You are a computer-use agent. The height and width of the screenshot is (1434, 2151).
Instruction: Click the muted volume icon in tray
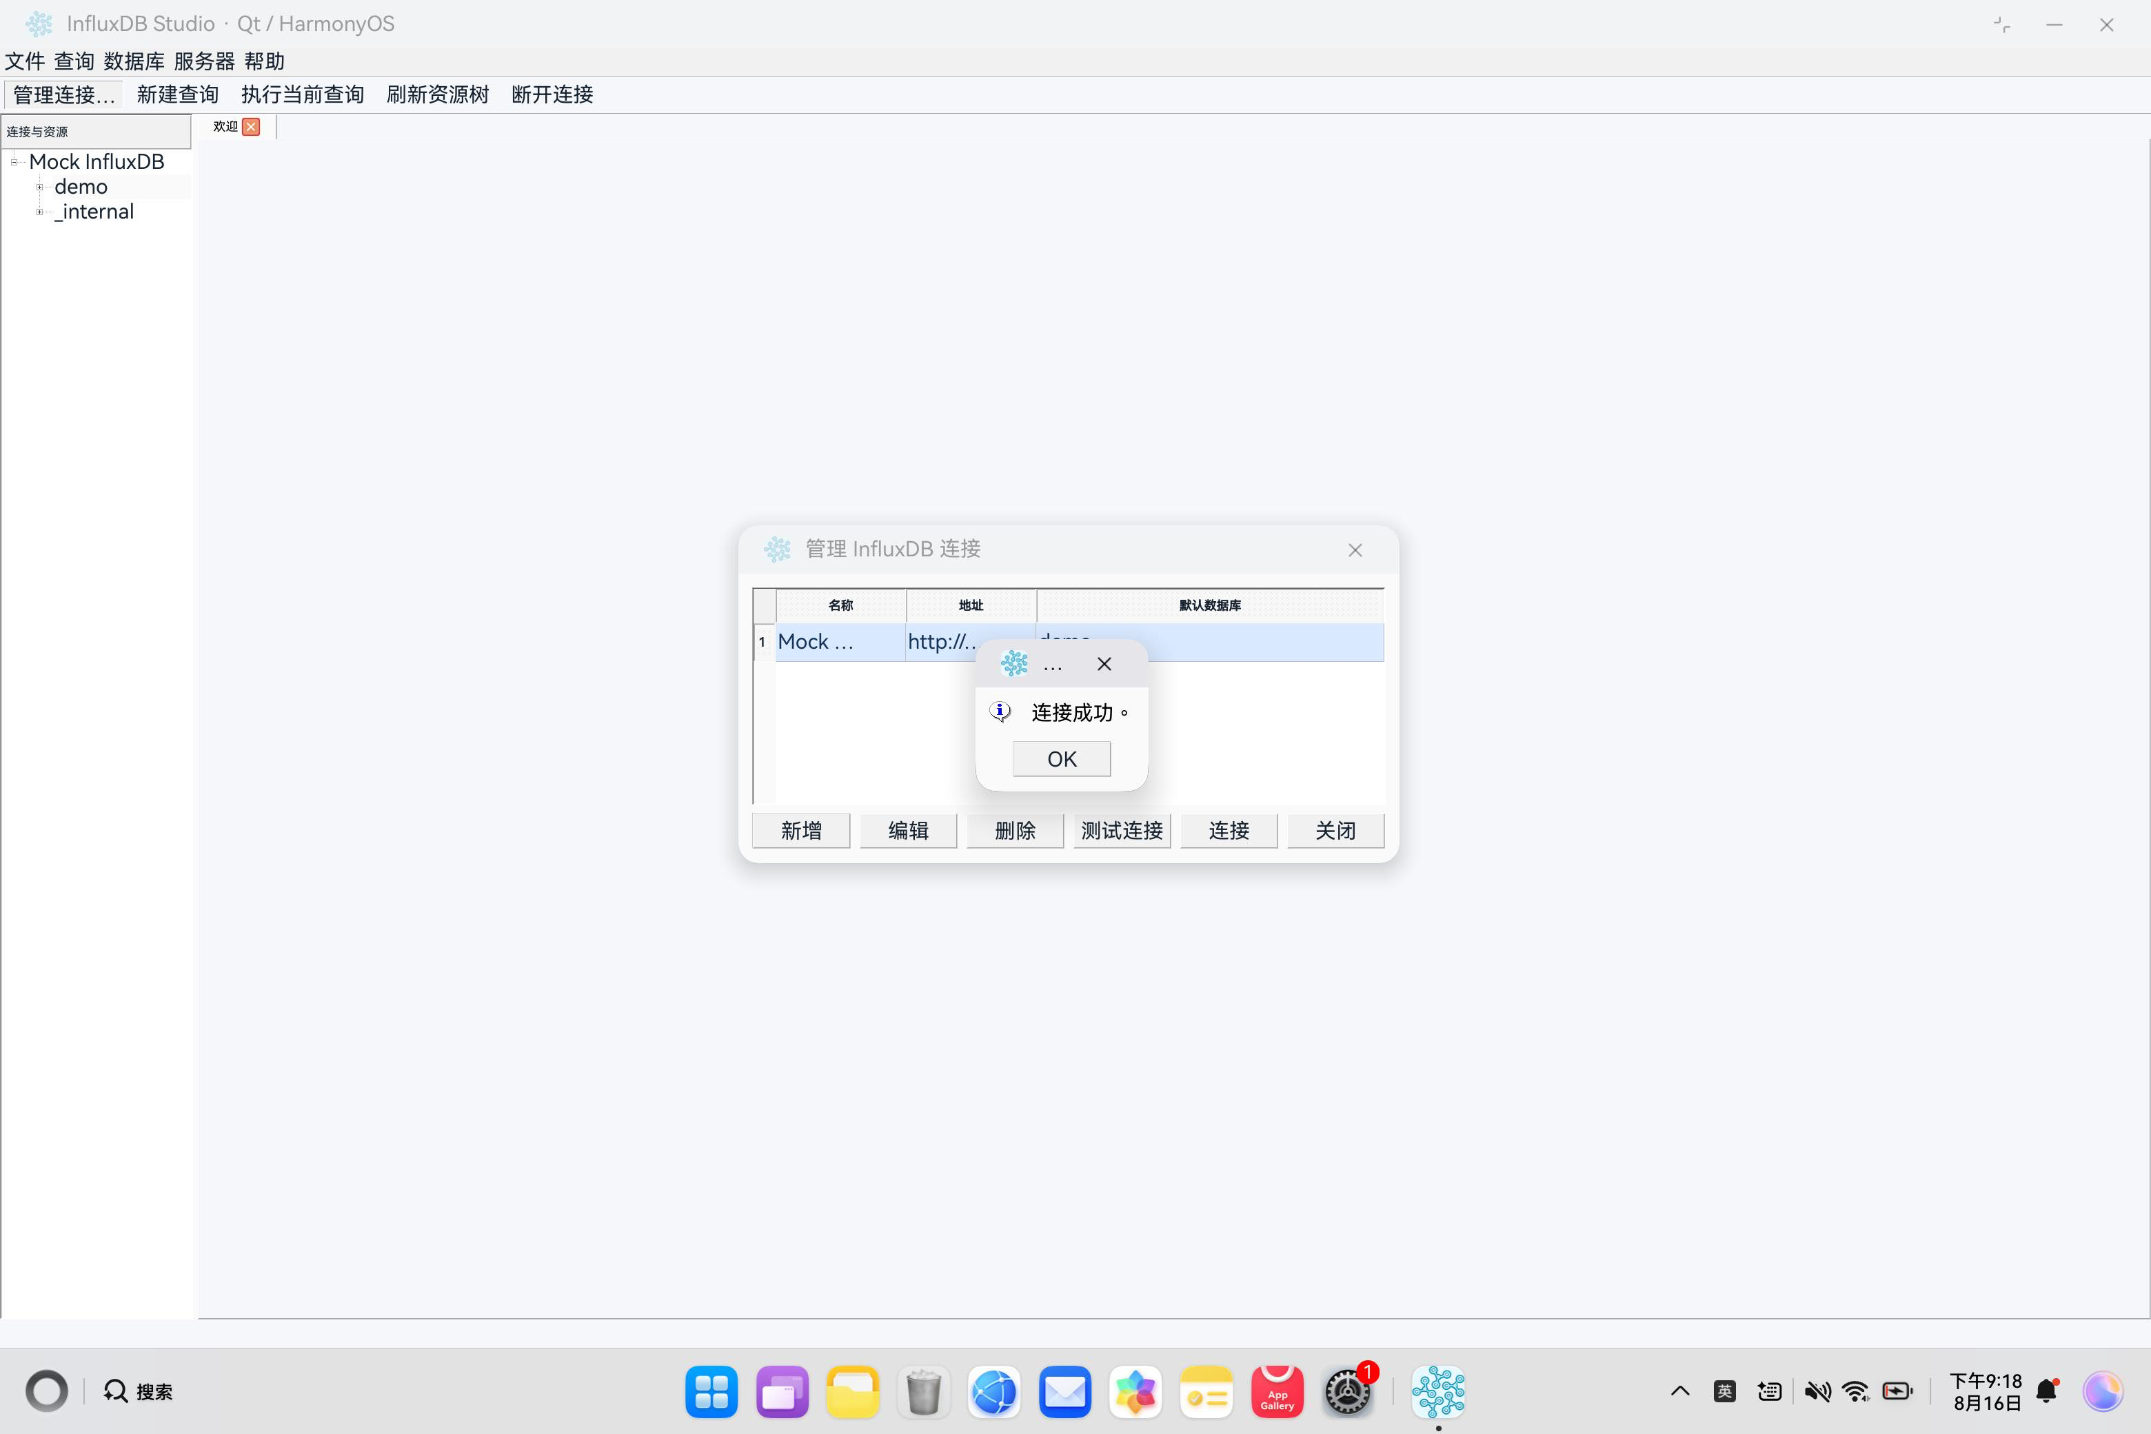click(1817, 1391)
